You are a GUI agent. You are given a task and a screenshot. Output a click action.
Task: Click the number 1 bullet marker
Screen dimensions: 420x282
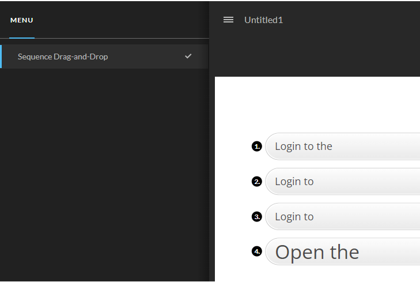tap(257, 146)
